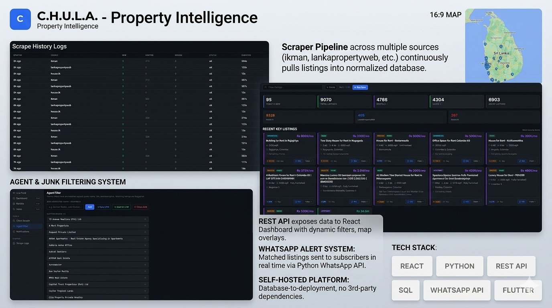Click the WHATSAPP API tech stack chip

pyautogui.click(x=457, y=290)
